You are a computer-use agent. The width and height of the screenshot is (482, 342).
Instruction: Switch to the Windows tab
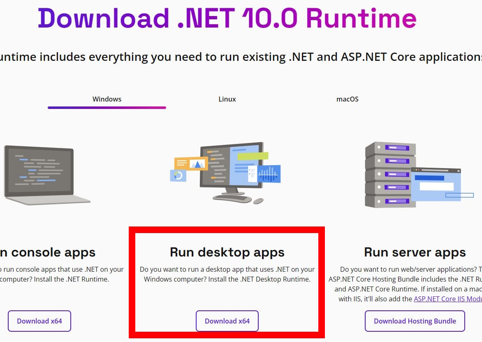pos(107,99)
